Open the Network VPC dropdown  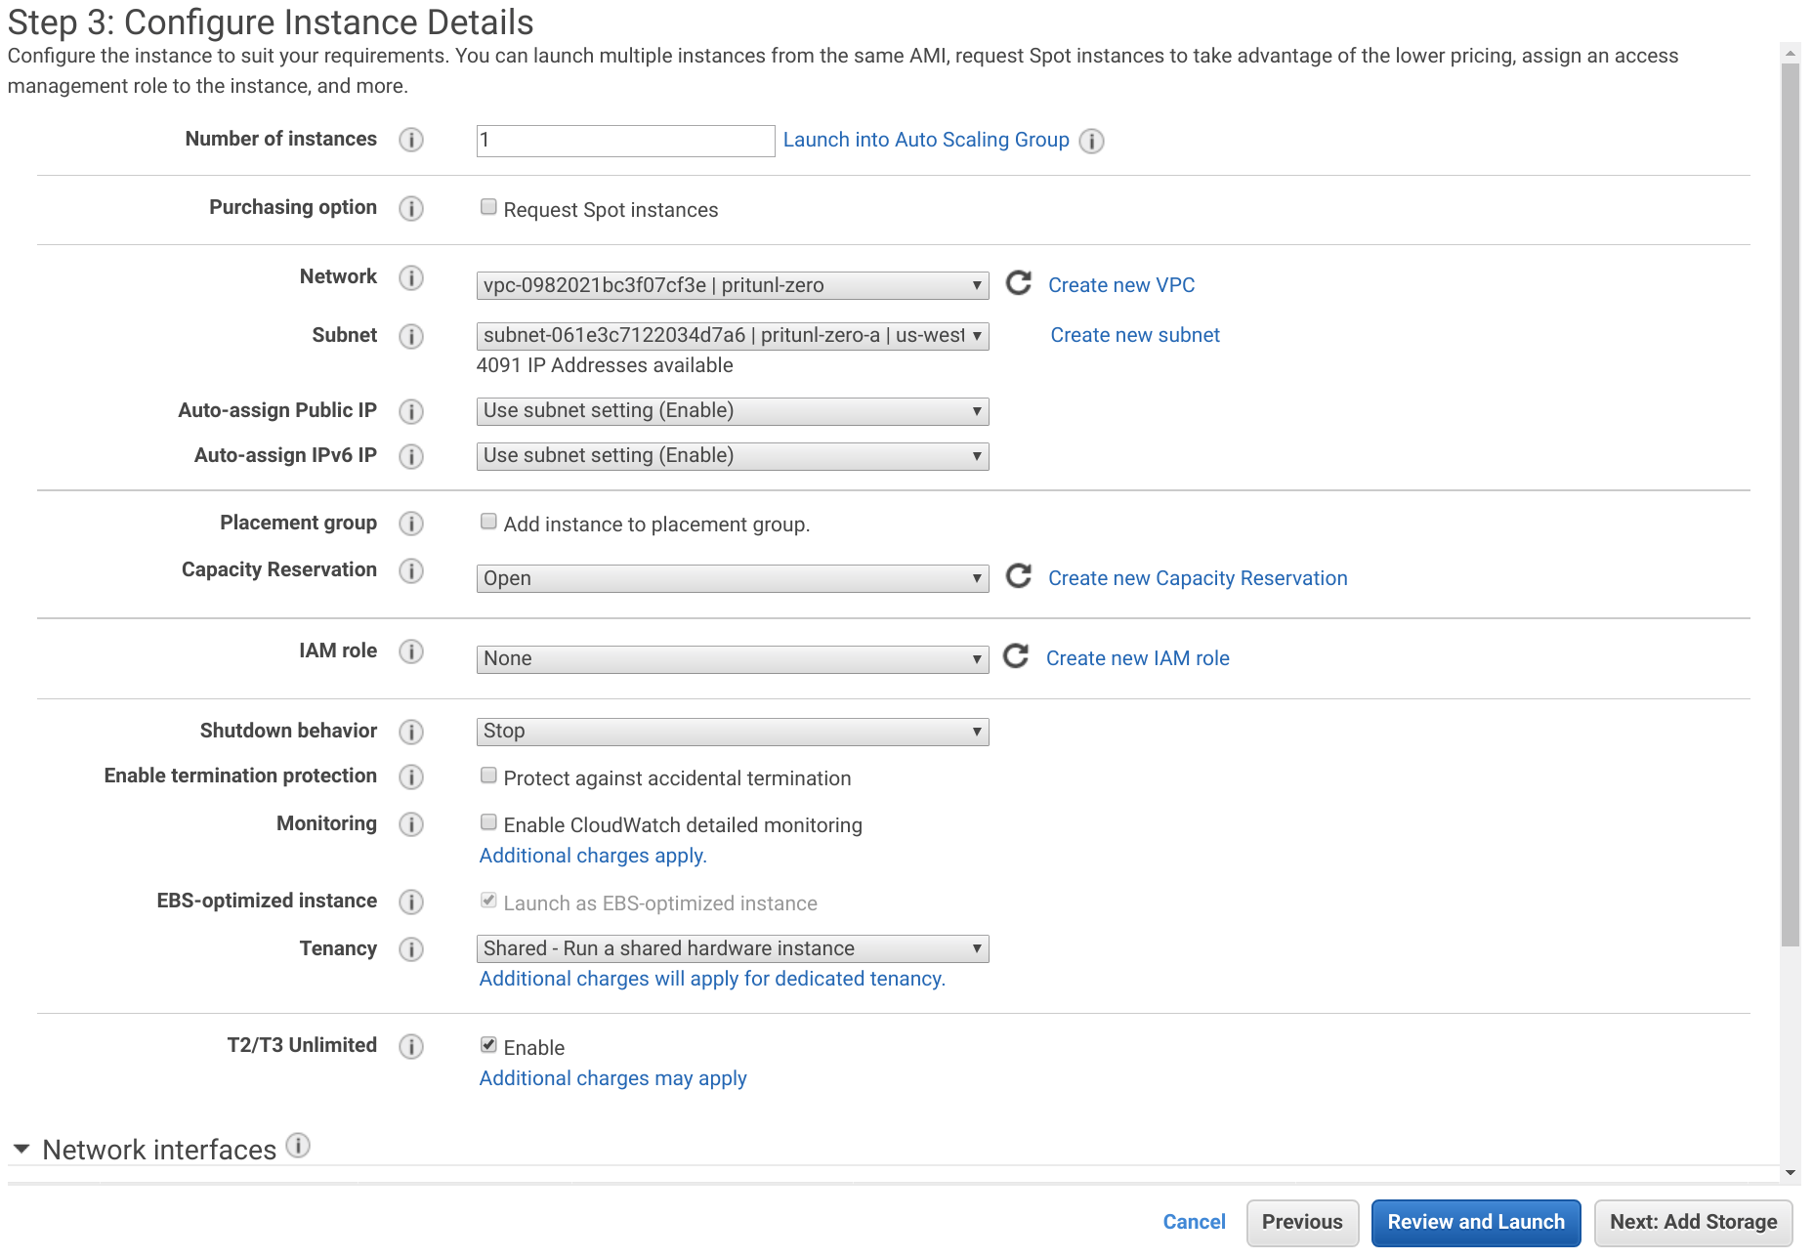coord(733,285)
